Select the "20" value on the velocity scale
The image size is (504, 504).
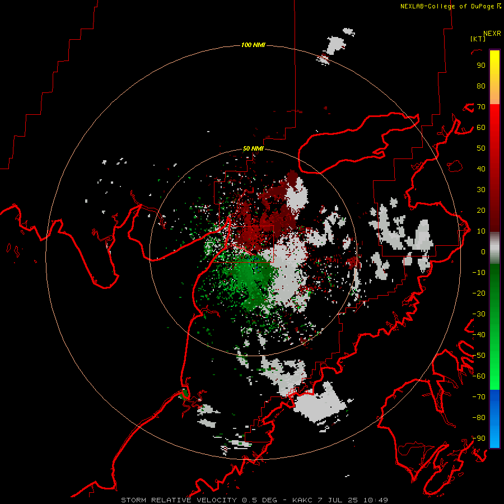coord(481,210)
